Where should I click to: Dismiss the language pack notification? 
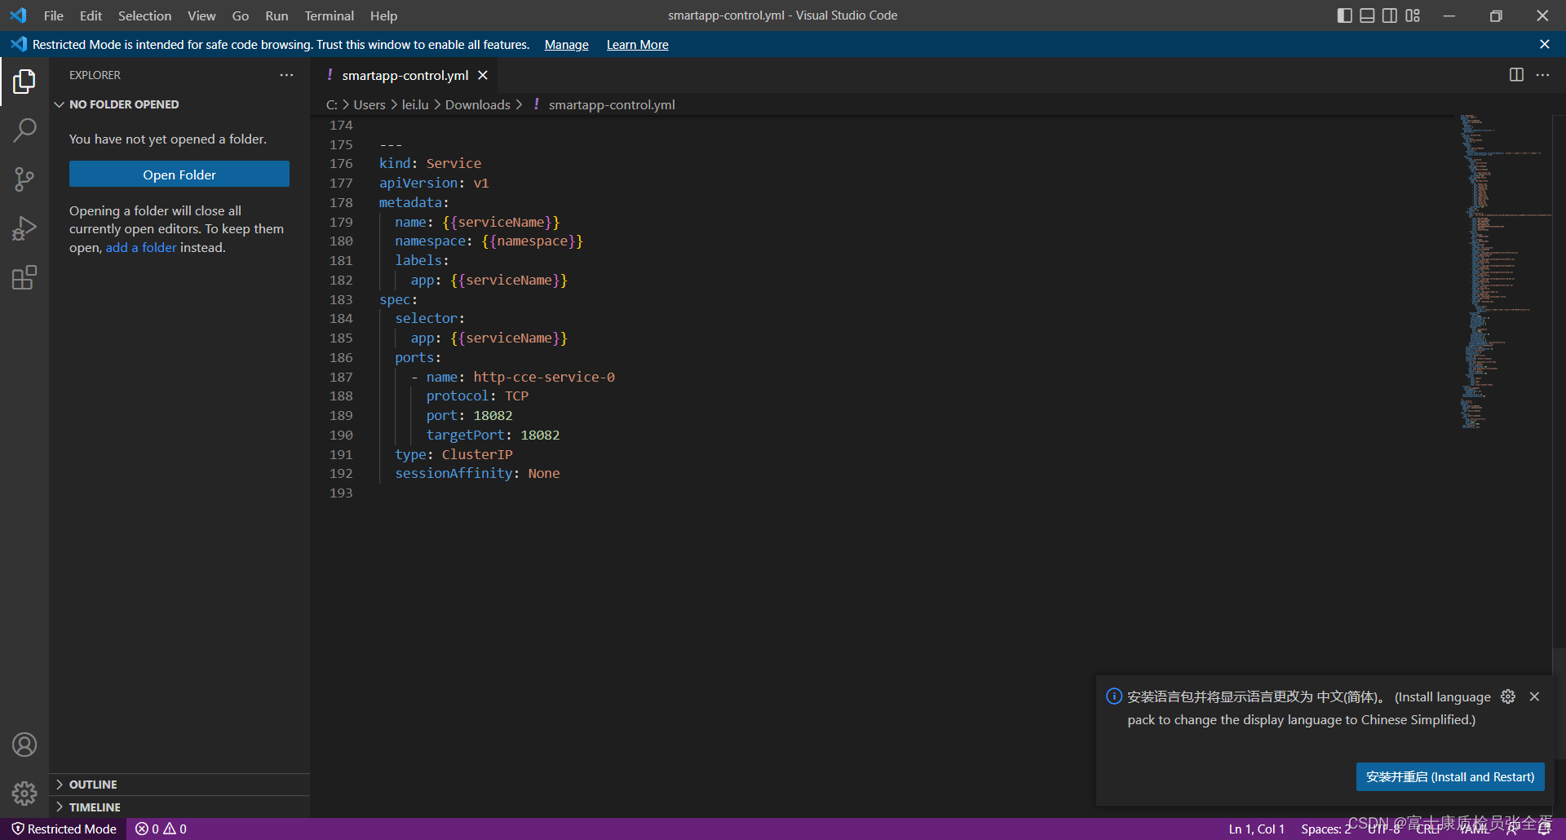pyautogui.click(x=1534, y=696)
